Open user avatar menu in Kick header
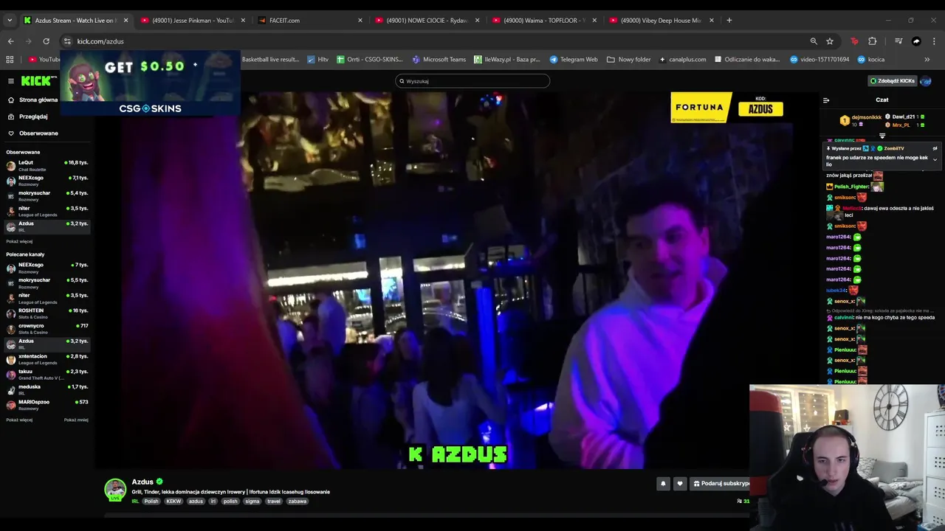Viewport: 945px width, 531px height. (x=926, y=81)
